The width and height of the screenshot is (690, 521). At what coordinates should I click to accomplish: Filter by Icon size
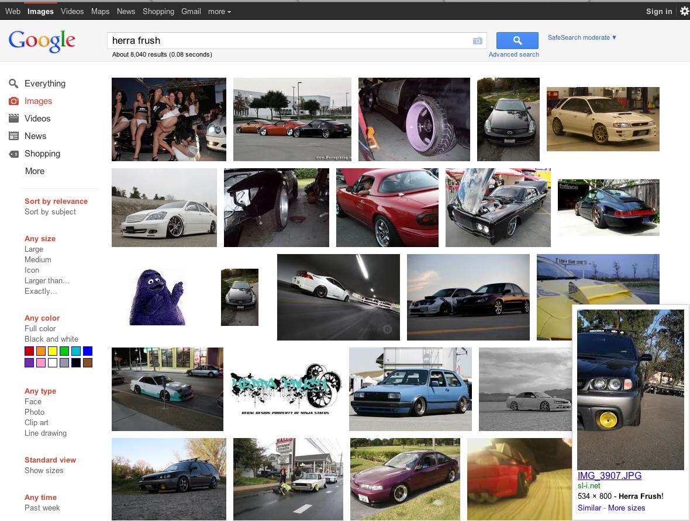pyautogui.click(x=32, y=270)
